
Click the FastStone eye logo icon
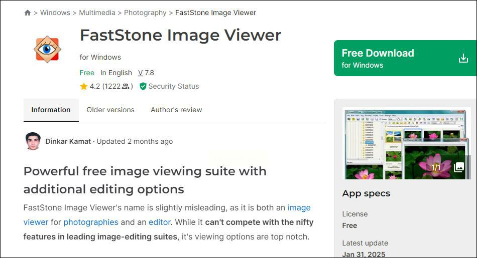[x=47, y=49]
